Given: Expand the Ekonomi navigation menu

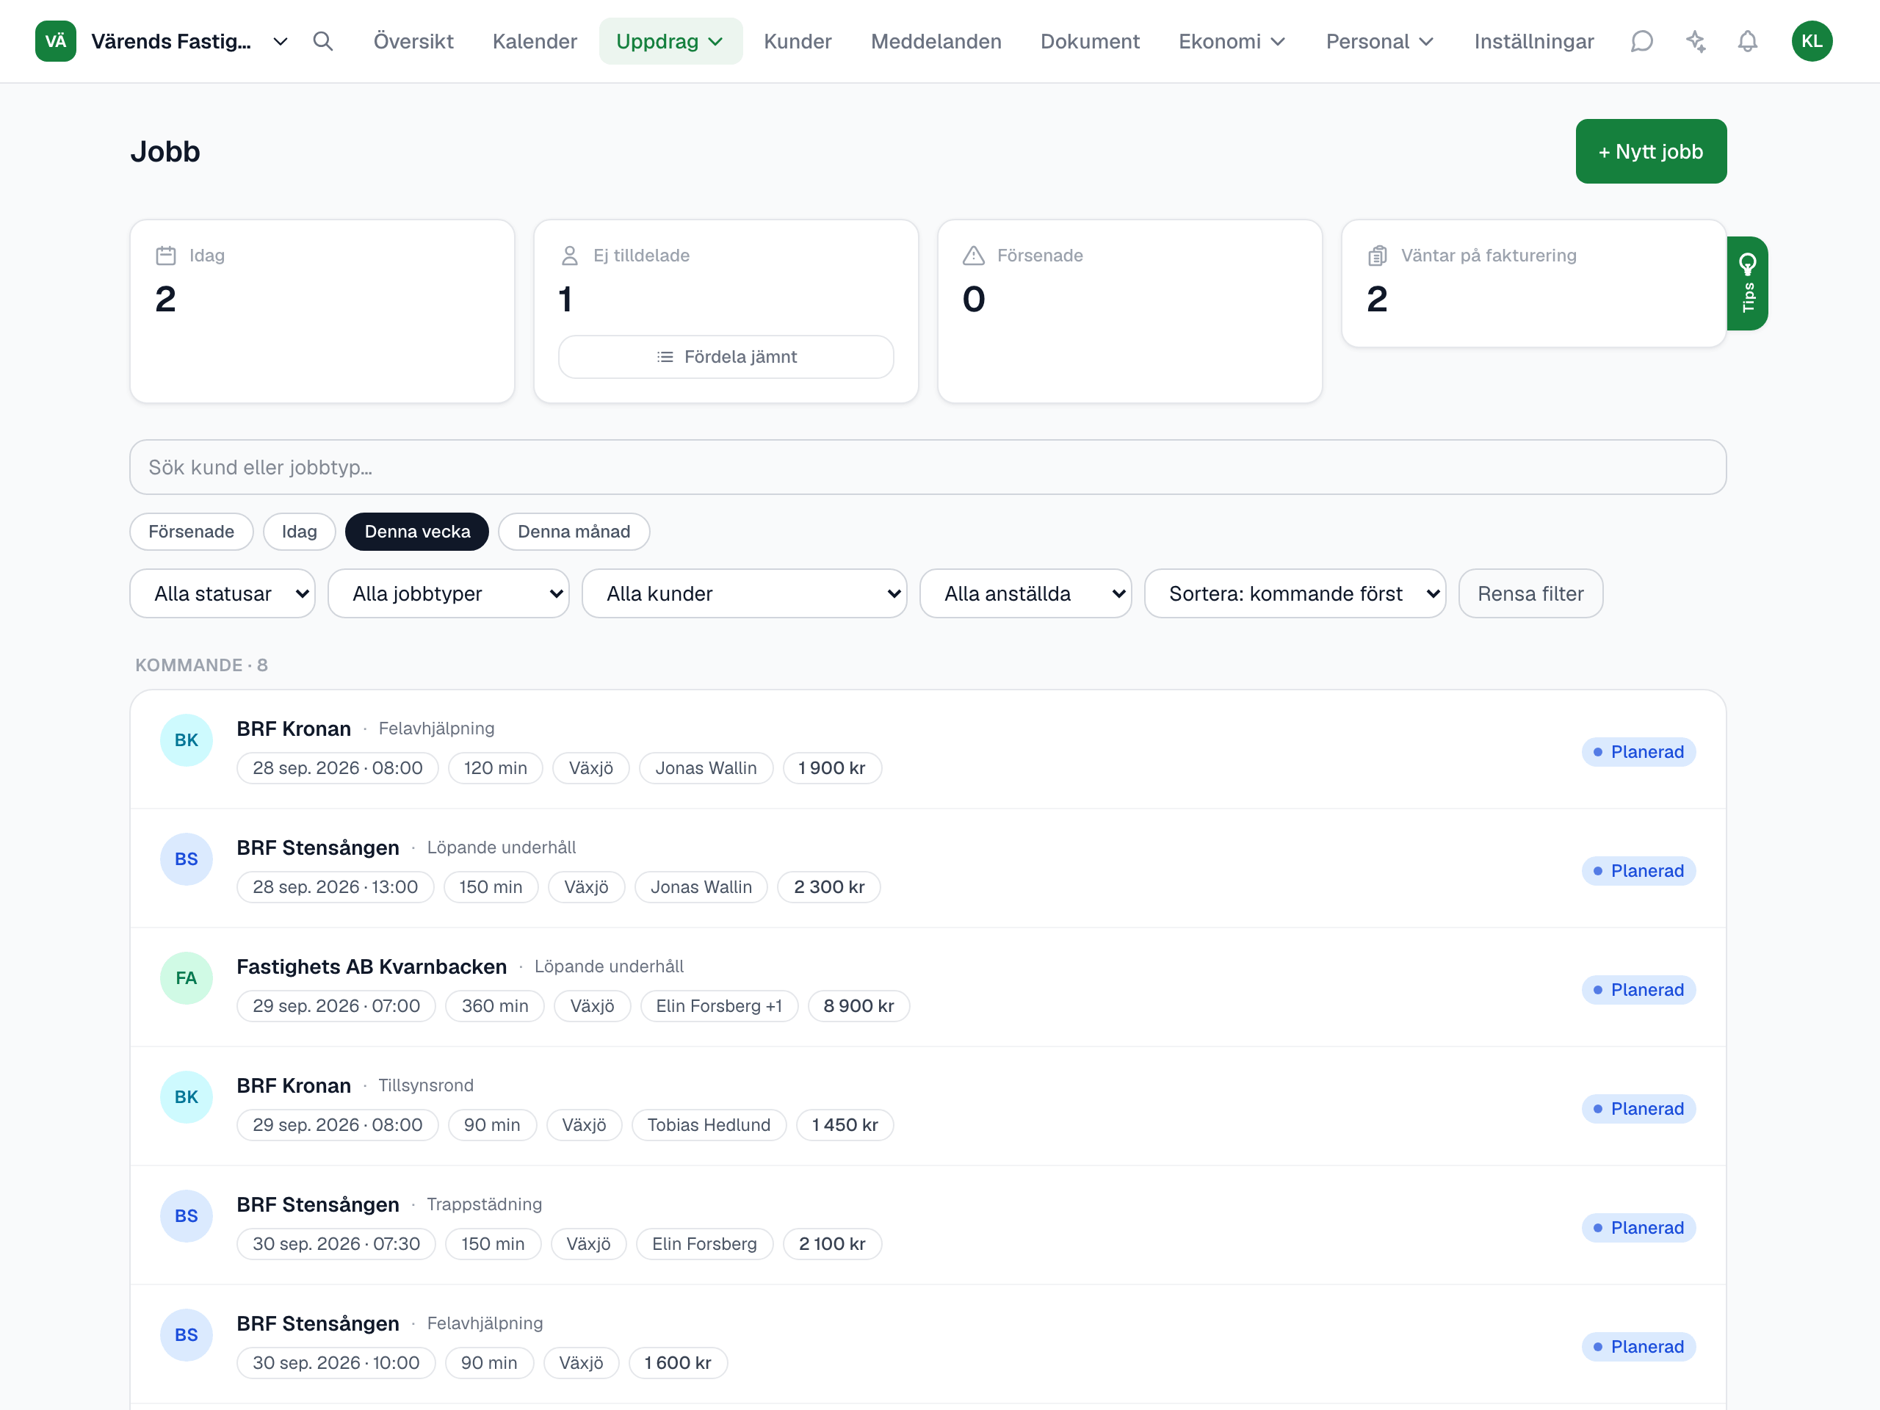Looking at the screenshot, I should click(1232, 41).
